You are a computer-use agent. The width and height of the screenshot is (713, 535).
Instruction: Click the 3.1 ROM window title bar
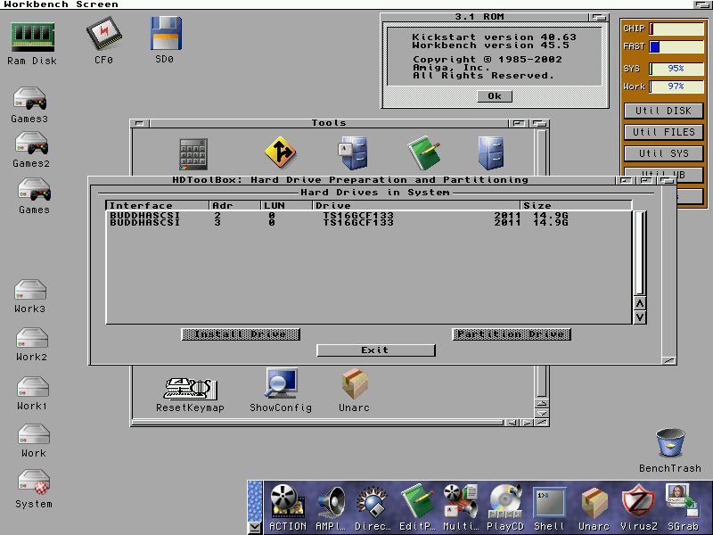(x=485, y=17)
